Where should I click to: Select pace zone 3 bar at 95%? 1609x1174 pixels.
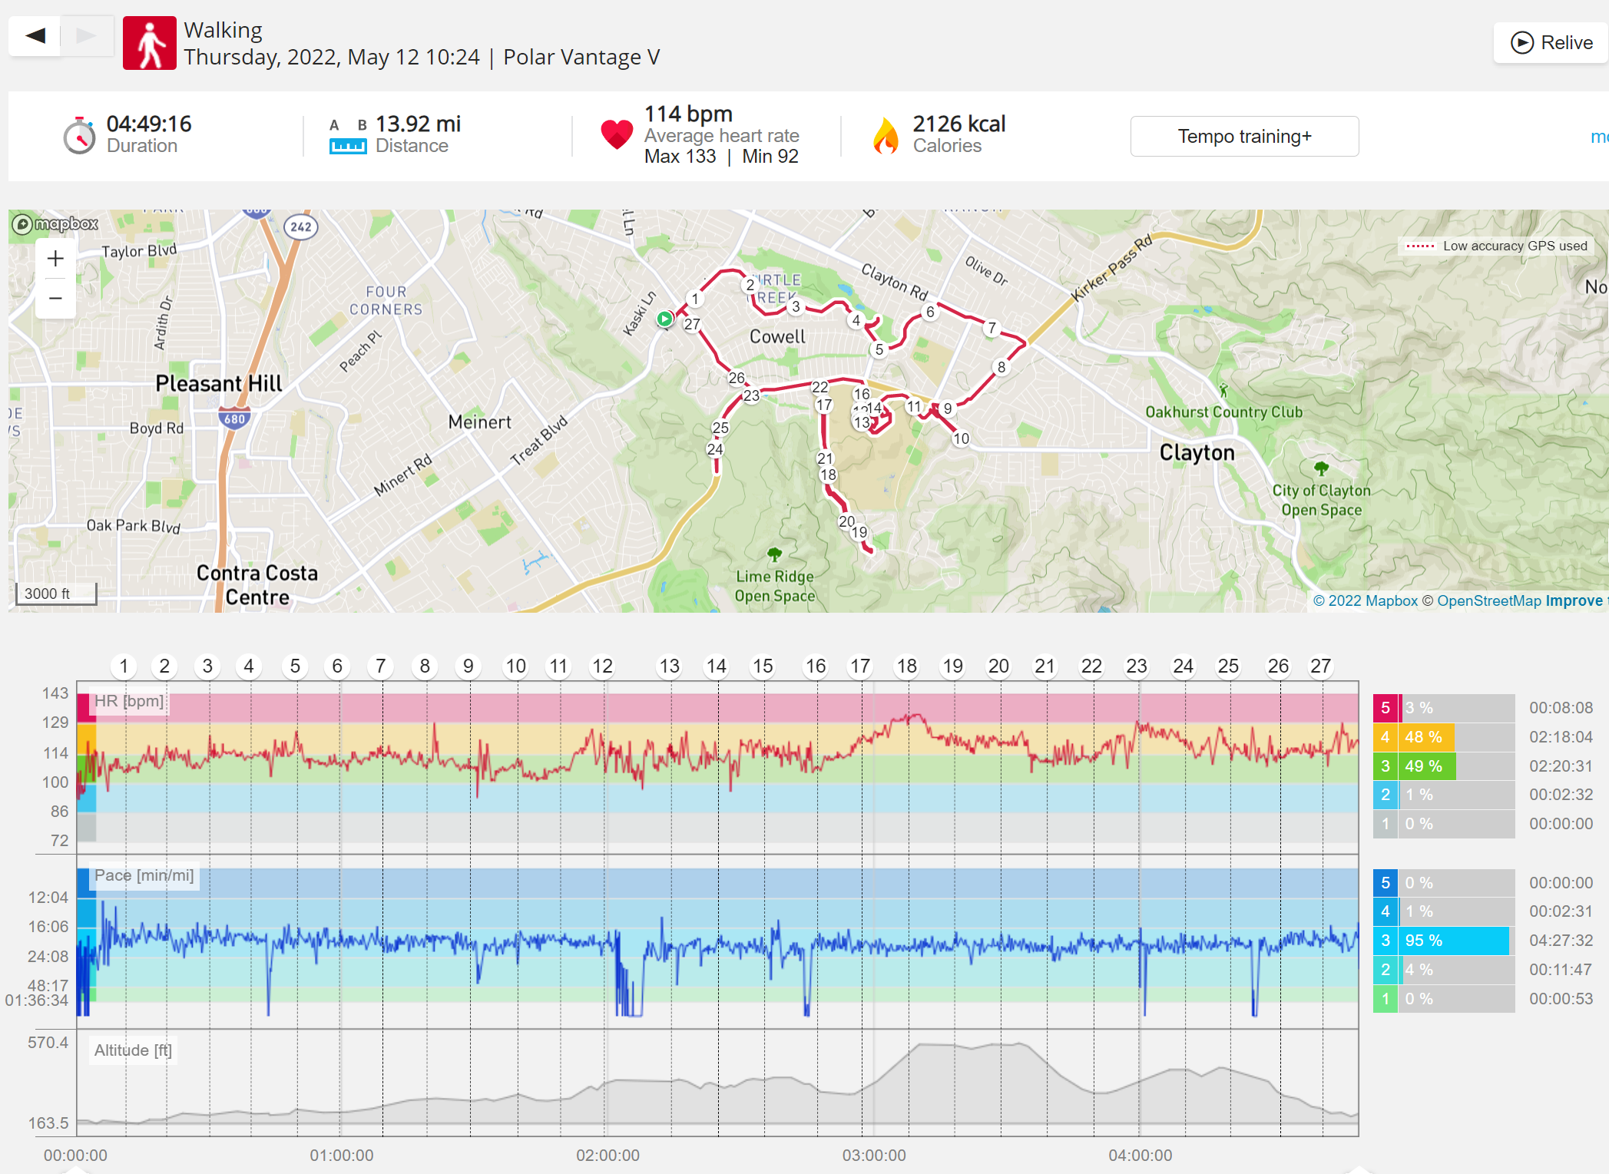(1444, 941)
